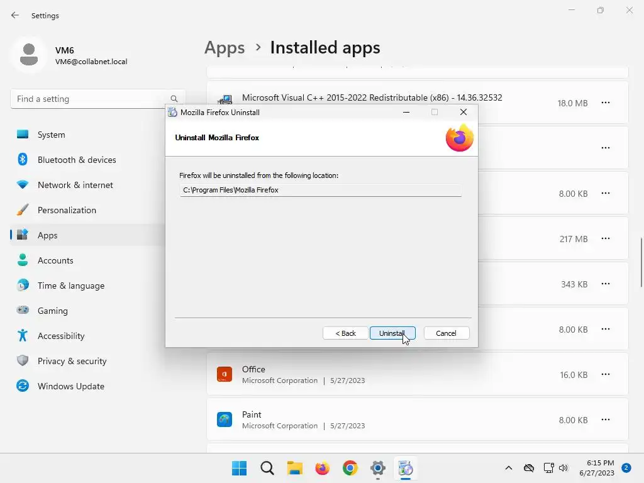Click the Paint app icon in list

(225, 419)
